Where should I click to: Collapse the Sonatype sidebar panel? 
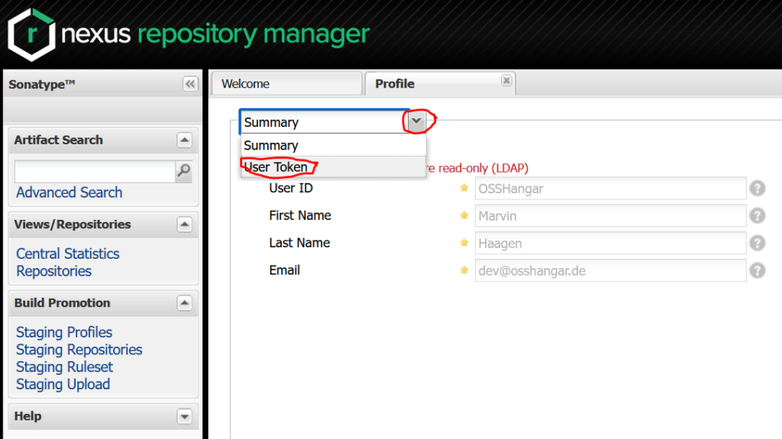pos(190,84)
